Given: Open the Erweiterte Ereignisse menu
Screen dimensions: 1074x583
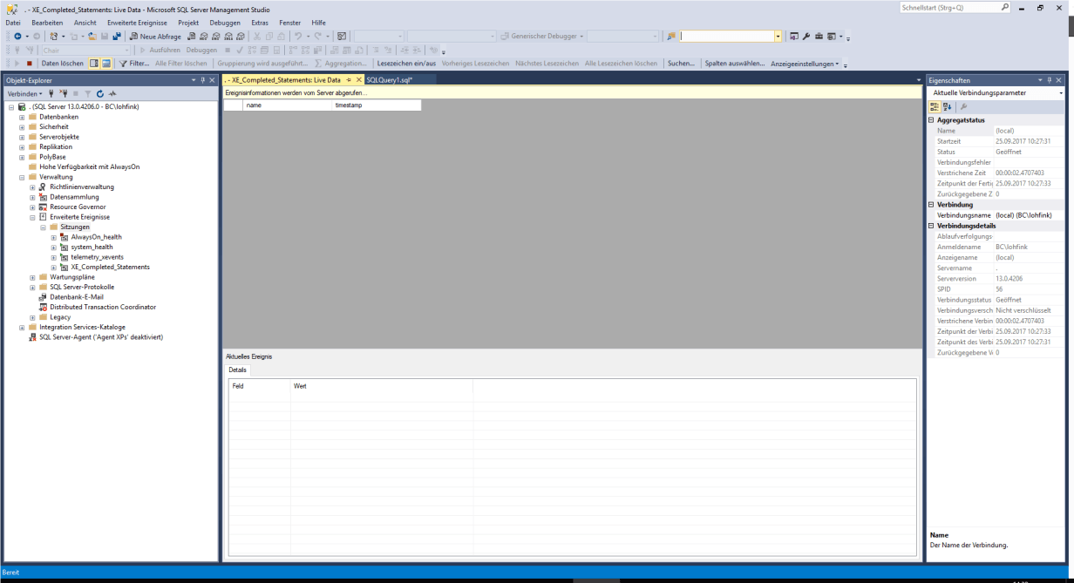Looking at the screenshot, I should pyautogui.click(x=137, y=23).
